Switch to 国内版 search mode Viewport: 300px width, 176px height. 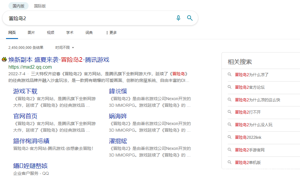pos(18,6)
